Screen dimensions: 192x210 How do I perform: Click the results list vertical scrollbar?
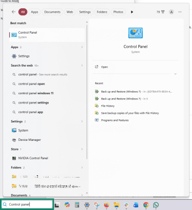[x=87, y=92]
